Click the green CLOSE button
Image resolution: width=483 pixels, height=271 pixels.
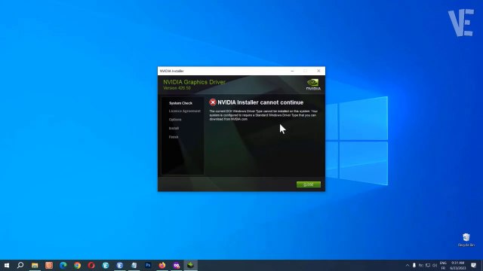point(309,184)
